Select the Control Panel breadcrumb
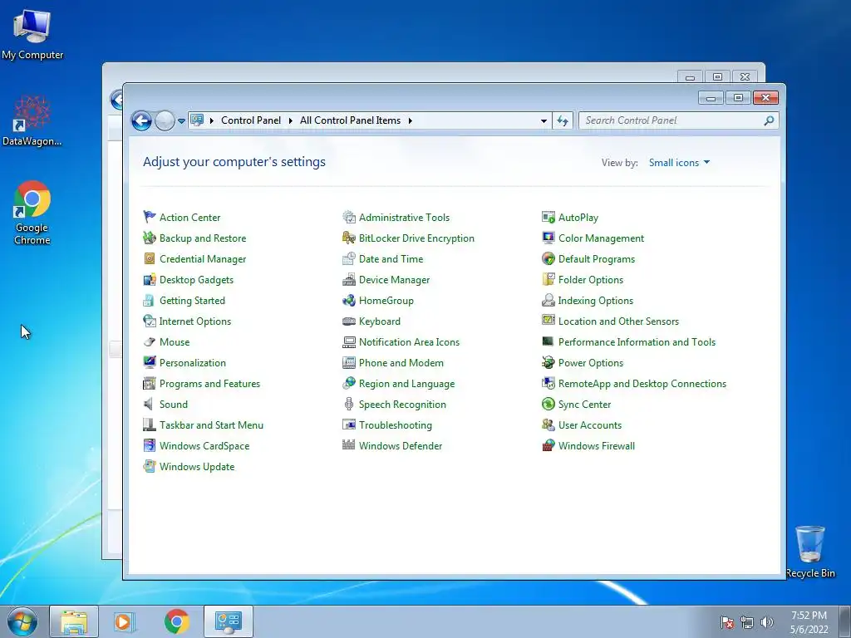This screenshot has height=638, width=851. click(x=251, y=120)
